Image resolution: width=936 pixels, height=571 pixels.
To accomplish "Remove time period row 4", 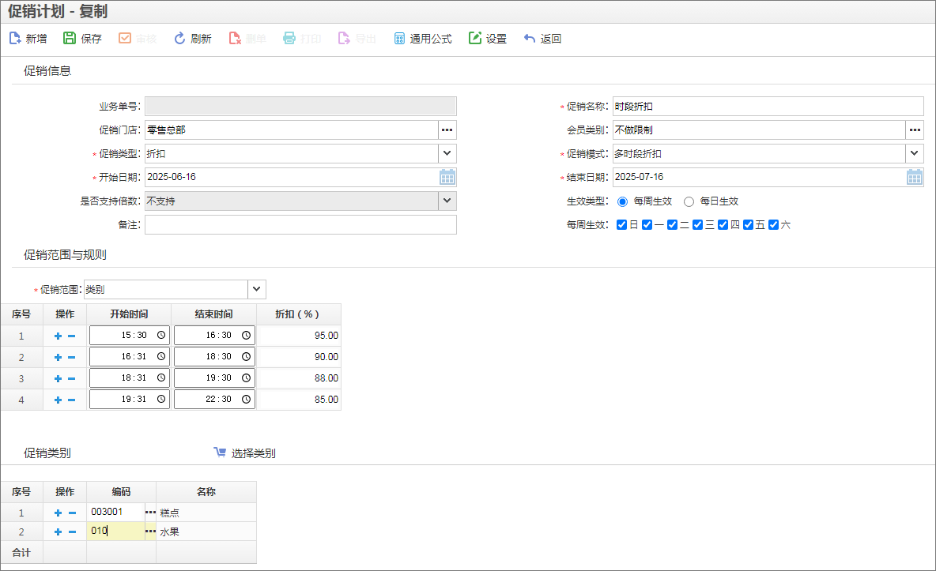I will (72, 400).
